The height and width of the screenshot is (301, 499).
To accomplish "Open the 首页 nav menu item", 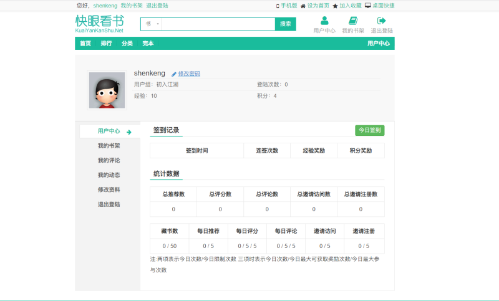I will pos(85,43).
